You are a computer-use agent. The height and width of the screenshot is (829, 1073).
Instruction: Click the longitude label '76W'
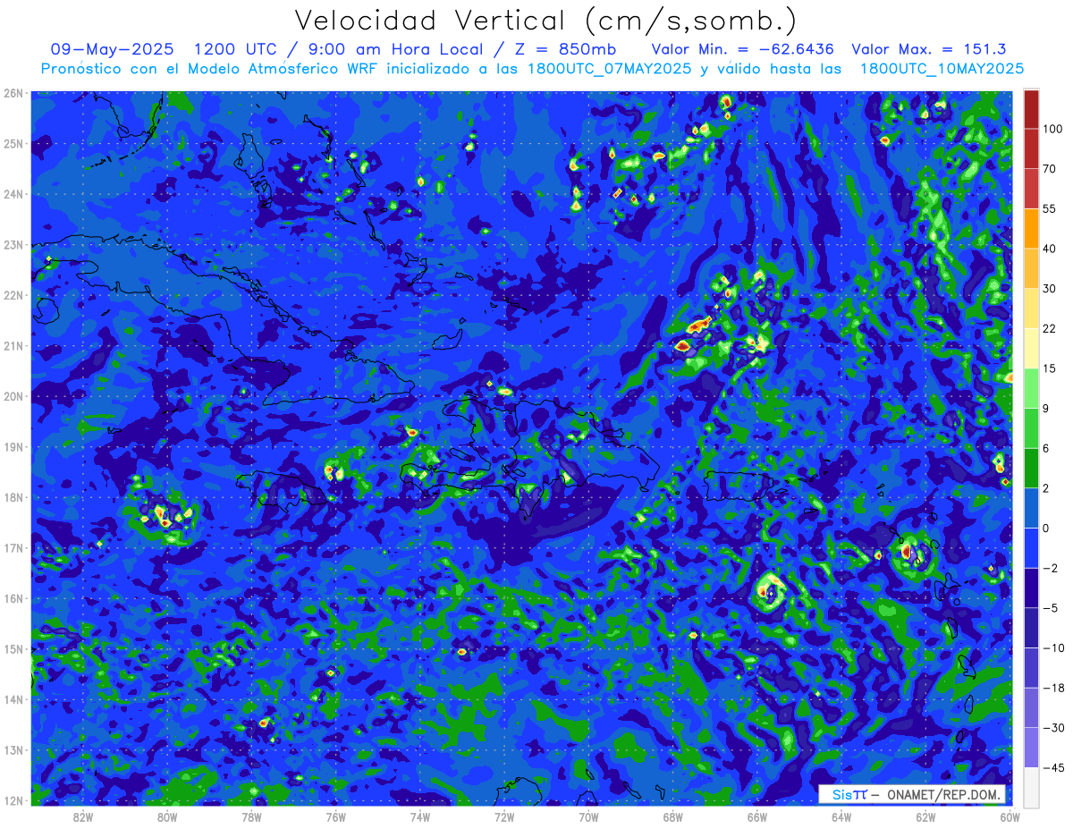335,816
